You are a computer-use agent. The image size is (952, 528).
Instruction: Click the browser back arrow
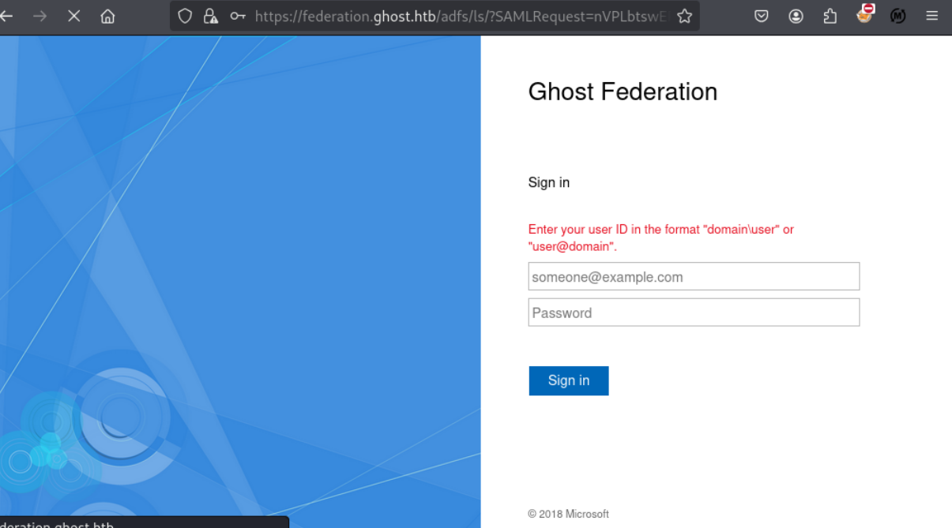[x=7, y=16]
